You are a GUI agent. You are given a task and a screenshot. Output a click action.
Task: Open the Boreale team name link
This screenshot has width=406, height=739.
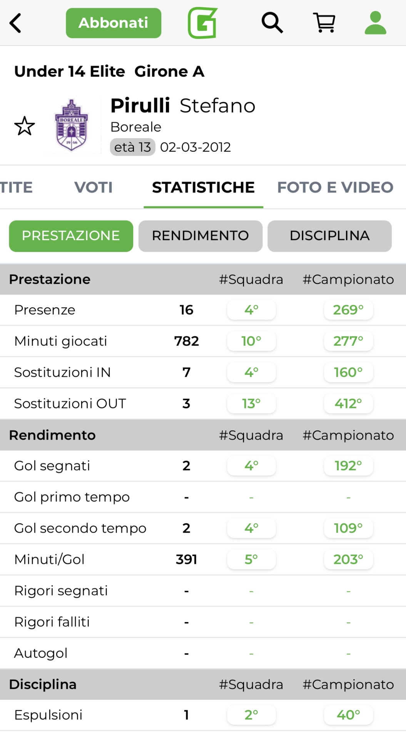click(136, 127)
